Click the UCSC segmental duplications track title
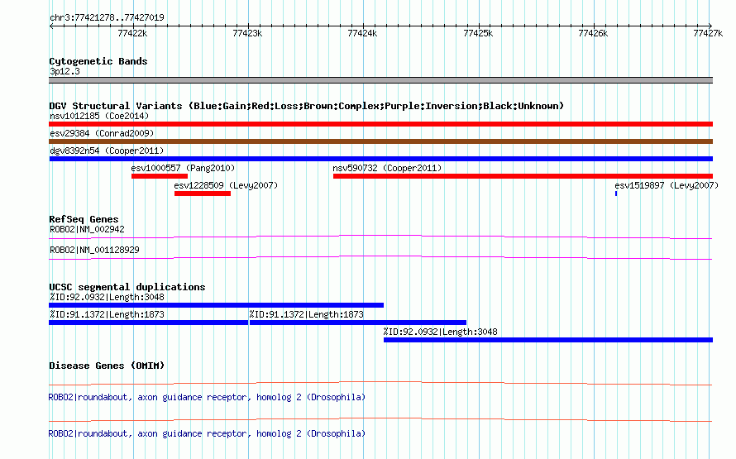 pos(127,287)
